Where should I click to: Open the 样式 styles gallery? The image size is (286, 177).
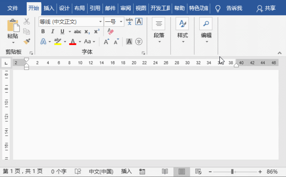[x=182, y=30]
